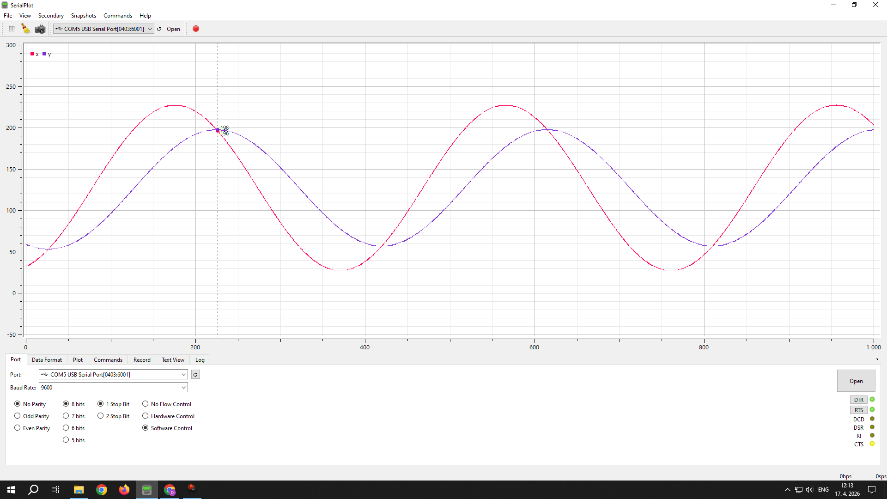Click the pause plotting icon
Screen dimensions: 887x499
pos(12,29)
